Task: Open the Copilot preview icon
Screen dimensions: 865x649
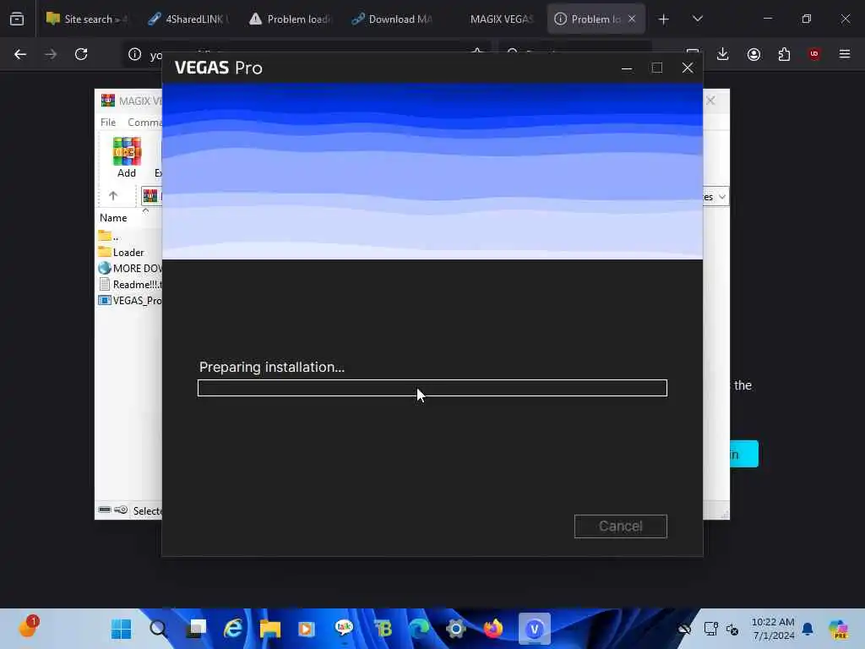Action: [839, 629]
